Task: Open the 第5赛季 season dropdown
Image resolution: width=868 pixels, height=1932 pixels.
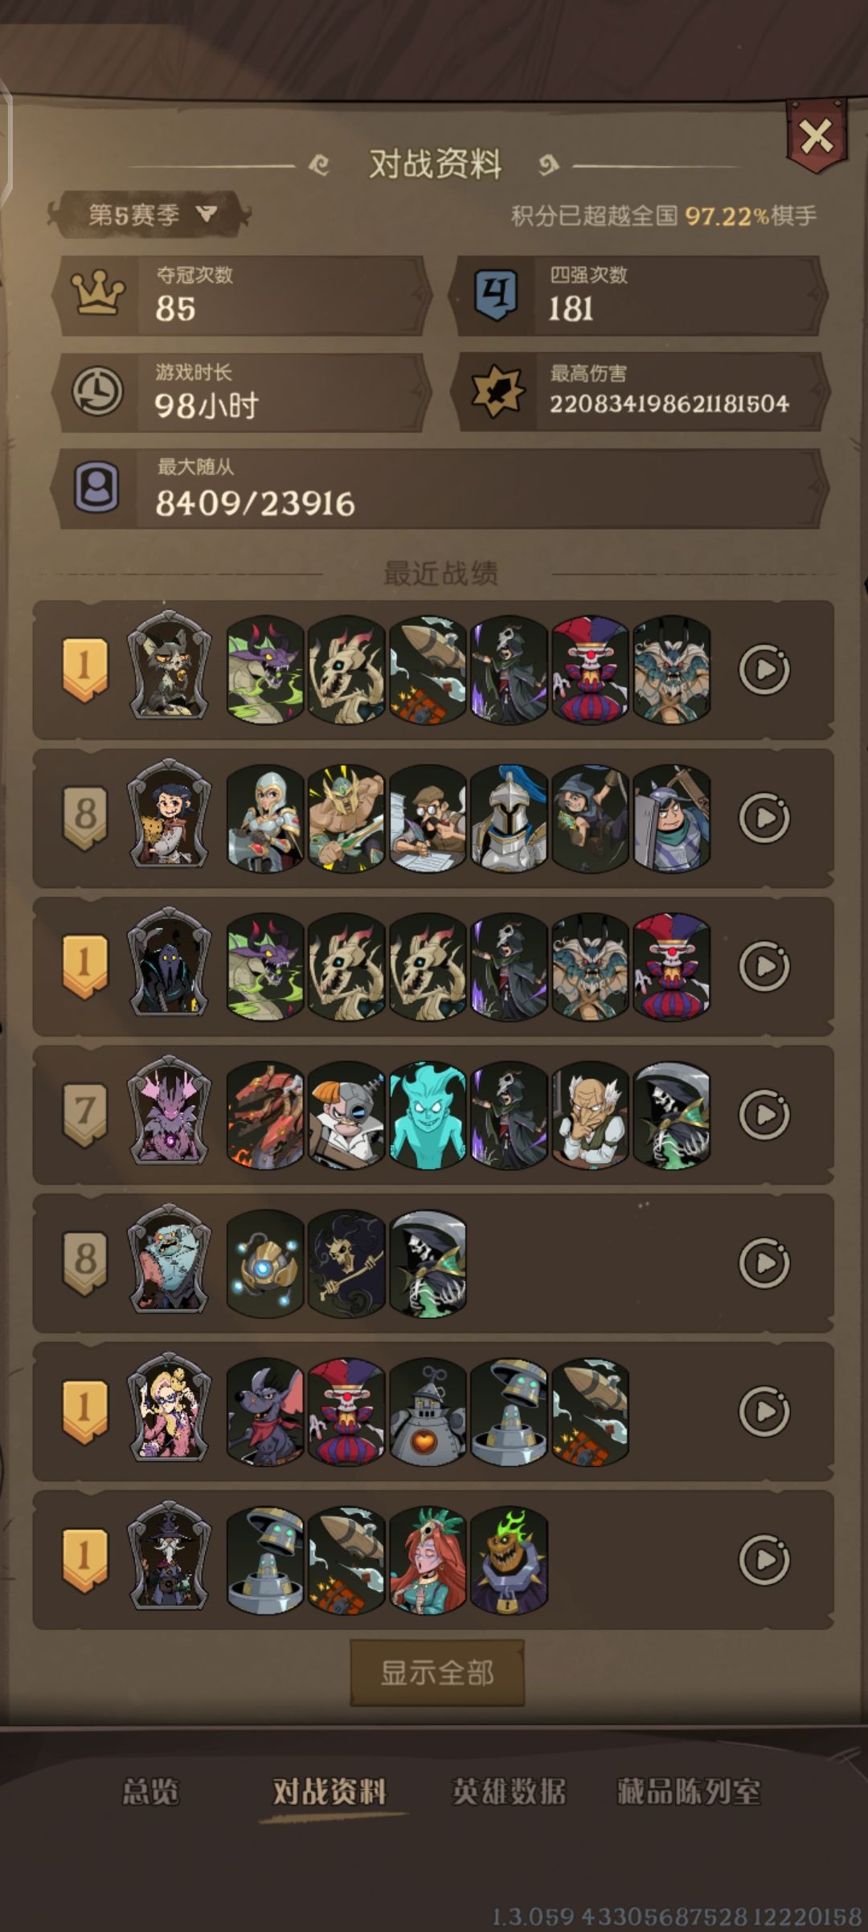Action: [149, 215]
